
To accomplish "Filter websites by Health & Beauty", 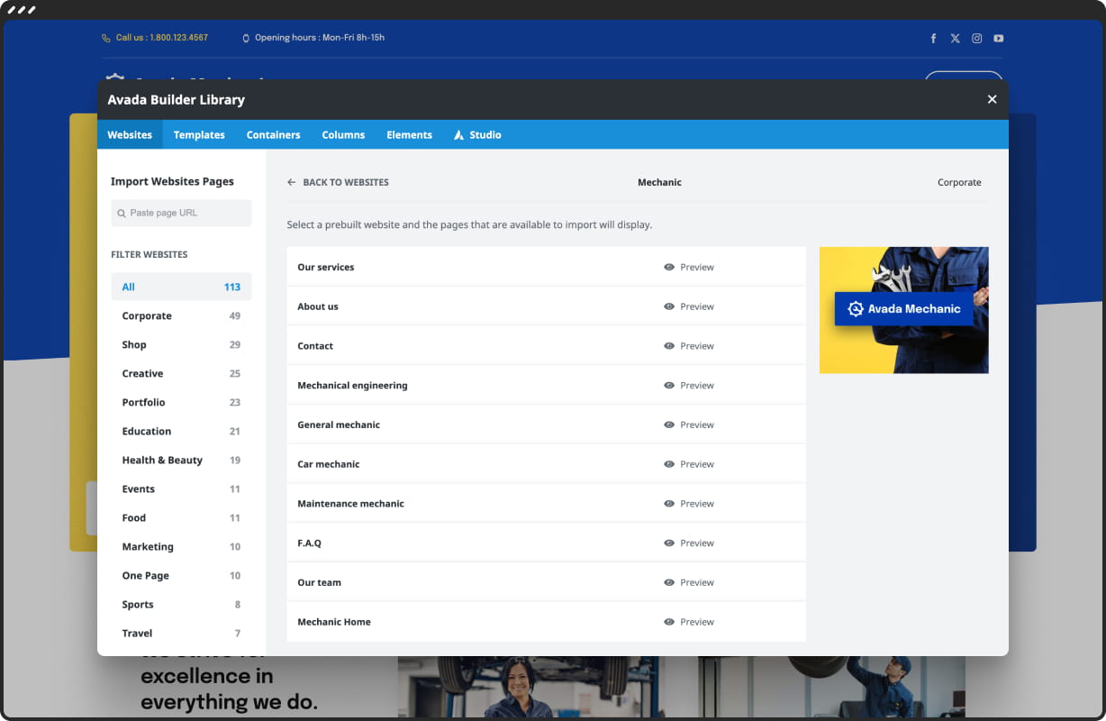I will (181, 460).
